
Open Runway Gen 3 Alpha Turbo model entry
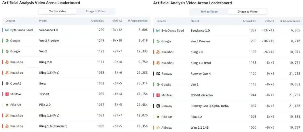click(x=210, y=106)
